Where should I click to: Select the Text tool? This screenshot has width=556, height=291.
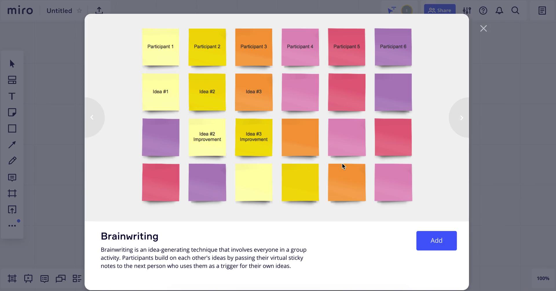pyautogui.click(x=12, y=96)
